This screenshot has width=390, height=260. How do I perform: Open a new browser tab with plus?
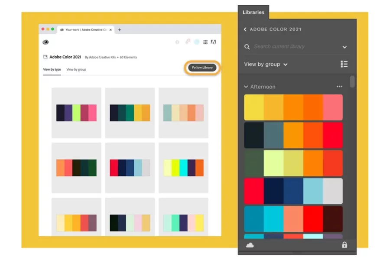(x=120, y=29)
